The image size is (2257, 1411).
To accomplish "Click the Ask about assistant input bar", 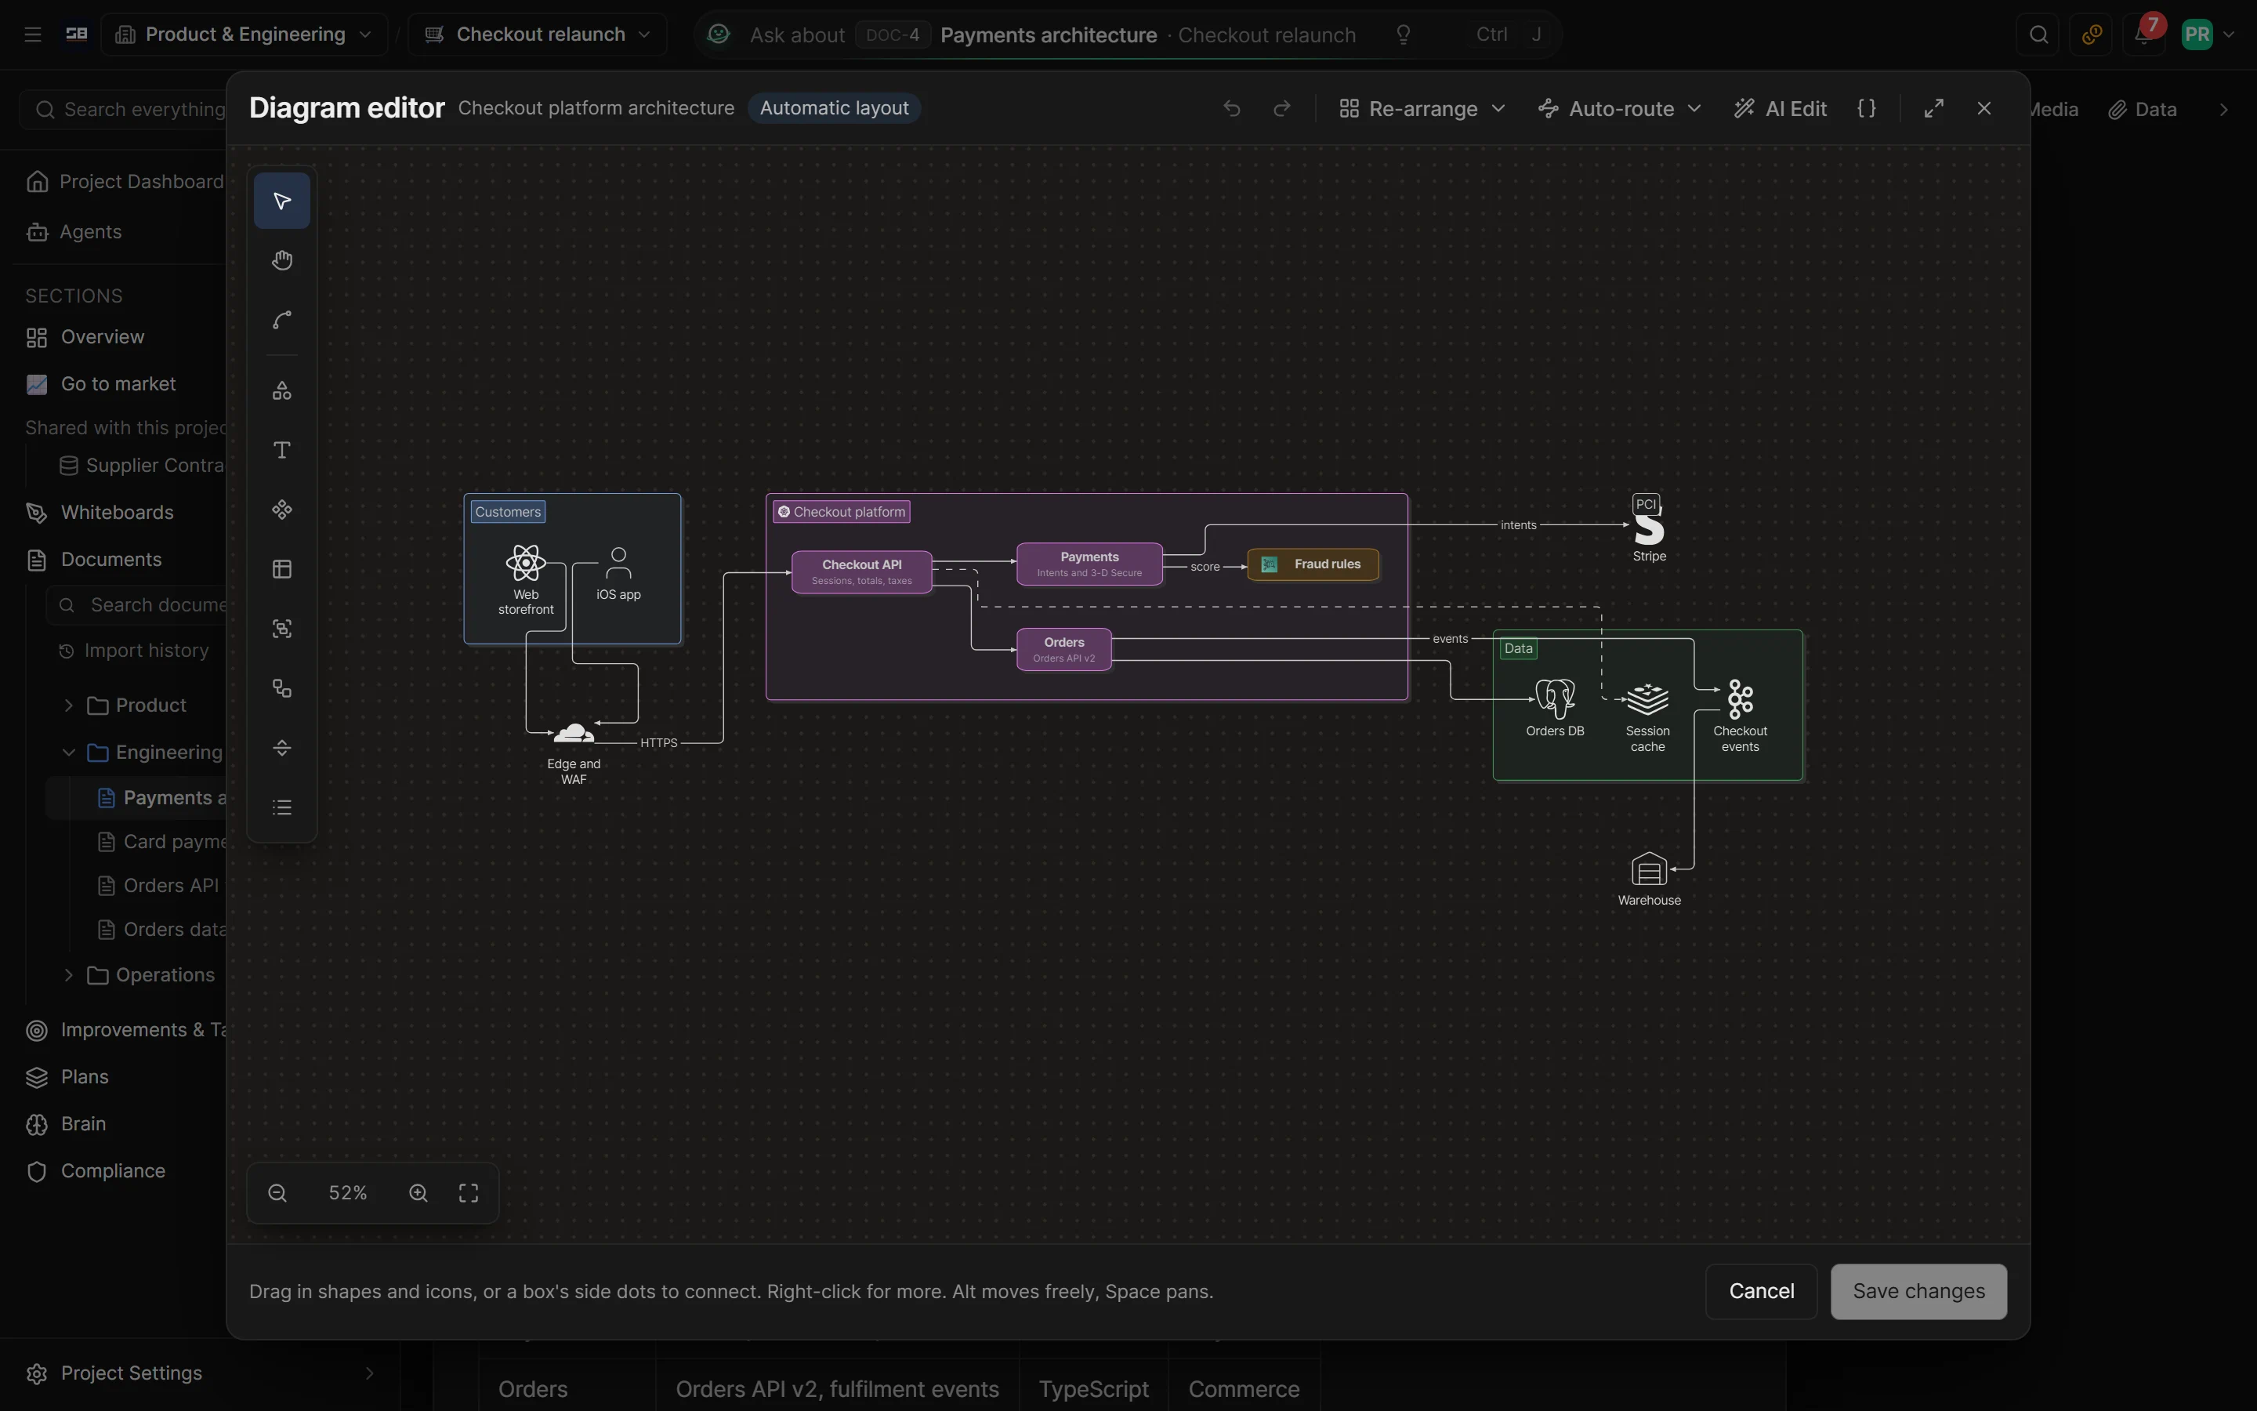I will click(1128, 34).
